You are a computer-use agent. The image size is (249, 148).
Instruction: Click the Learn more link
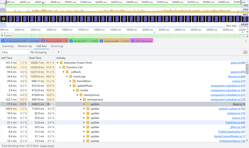click(47, 146)
